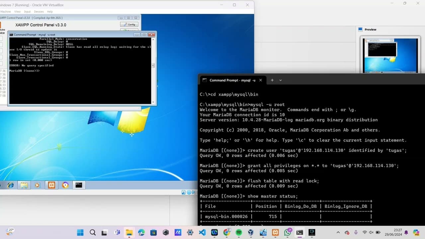Click the 'Binlog_Ignore_DB' column header
The image size is (425, 239).
[346, 206]
